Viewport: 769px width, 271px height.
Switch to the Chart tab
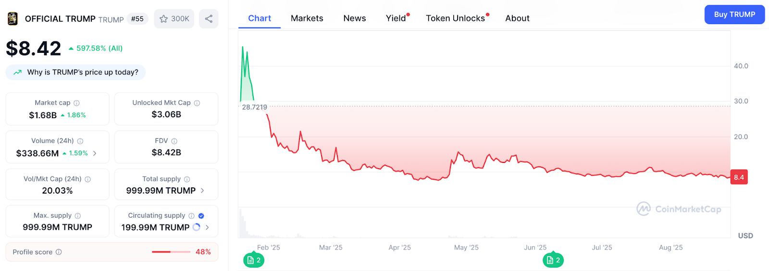point(260,18)
